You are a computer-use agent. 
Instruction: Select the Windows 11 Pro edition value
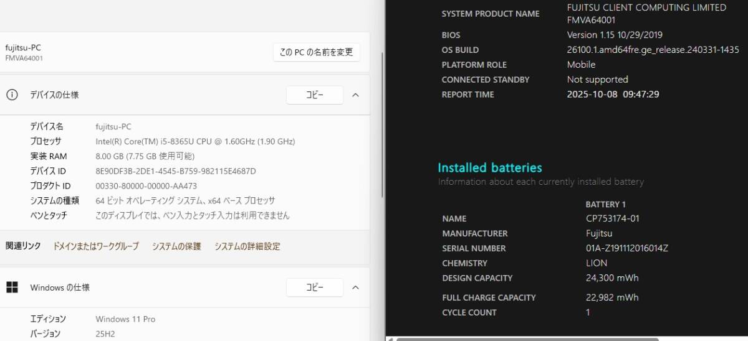pyautogui.click(x=125, y=319)
